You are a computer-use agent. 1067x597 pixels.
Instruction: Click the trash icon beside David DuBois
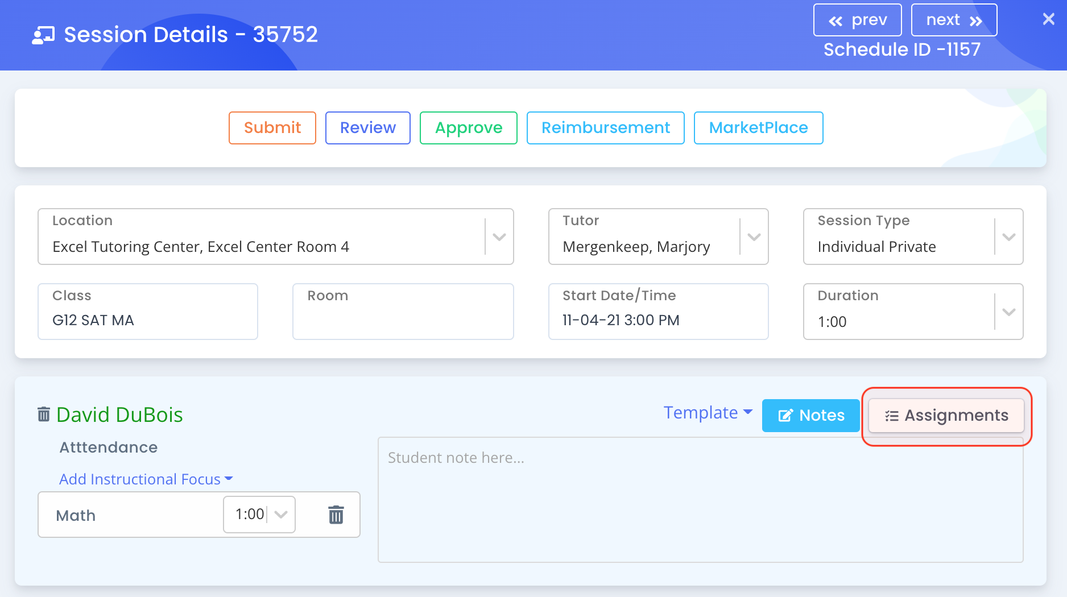pyautogui.click(x=44, y=414)
